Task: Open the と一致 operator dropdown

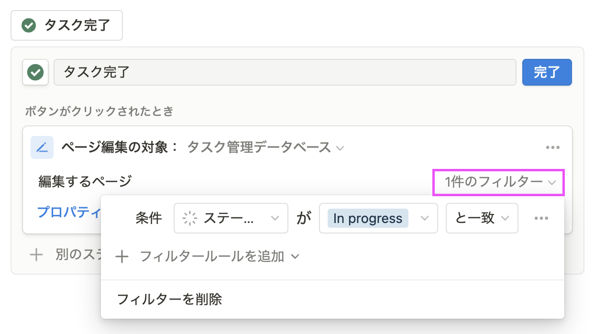Action: pyautogui.click(x=482, y=218)
